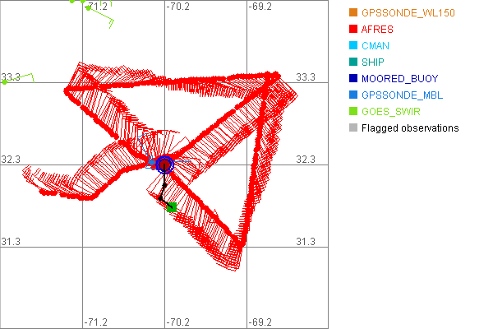Click the cyan CMAN legend swatch
This screenshot has height=329, width=493.
[353, 46]
